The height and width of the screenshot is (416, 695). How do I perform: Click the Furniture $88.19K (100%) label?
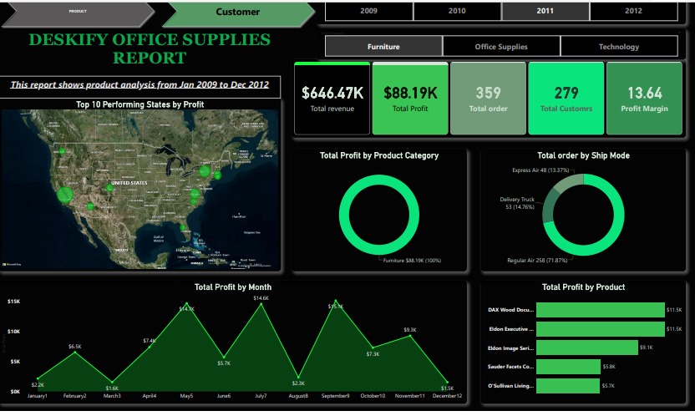pyautogui.click(x=412, y=261)
